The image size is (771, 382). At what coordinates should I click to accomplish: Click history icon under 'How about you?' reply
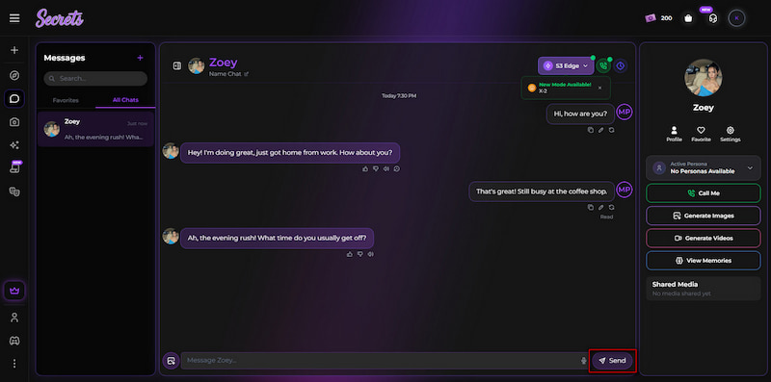point(396,169)
